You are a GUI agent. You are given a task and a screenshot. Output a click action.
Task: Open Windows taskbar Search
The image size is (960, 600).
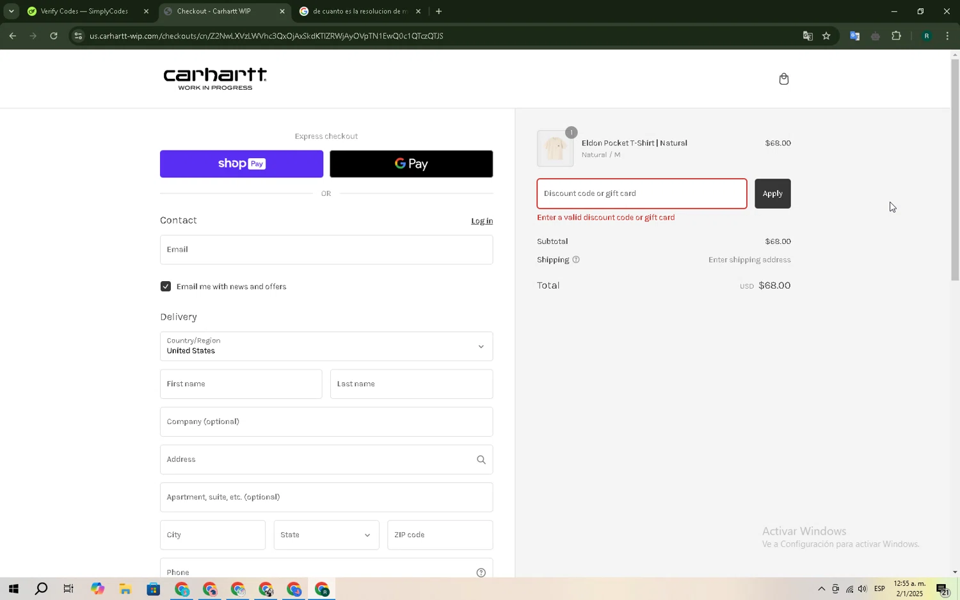[41, 588]
